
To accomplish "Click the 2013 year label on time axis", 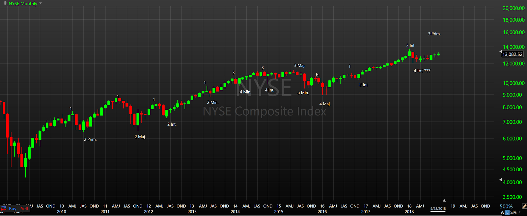I will pyautogui.click(x=192, y=212).
